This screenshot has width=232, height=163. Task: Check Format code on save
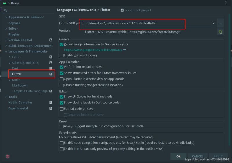click(x=61, y=109)
